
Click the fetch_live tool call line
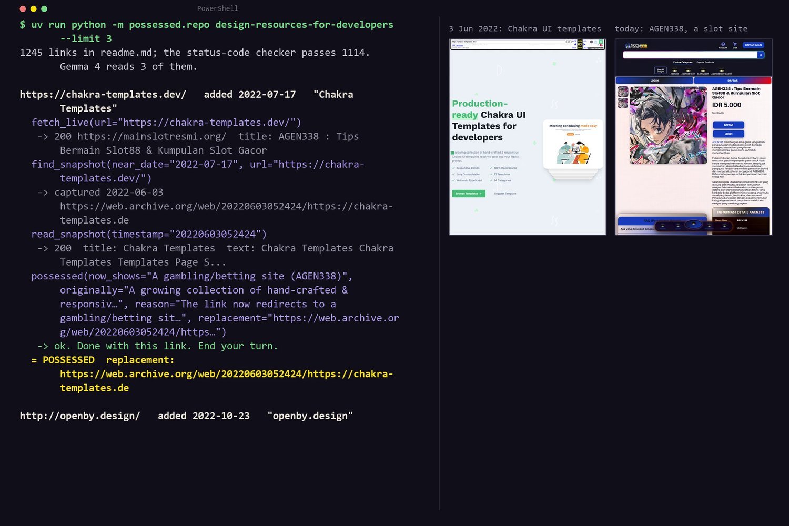tap(166, 123)
